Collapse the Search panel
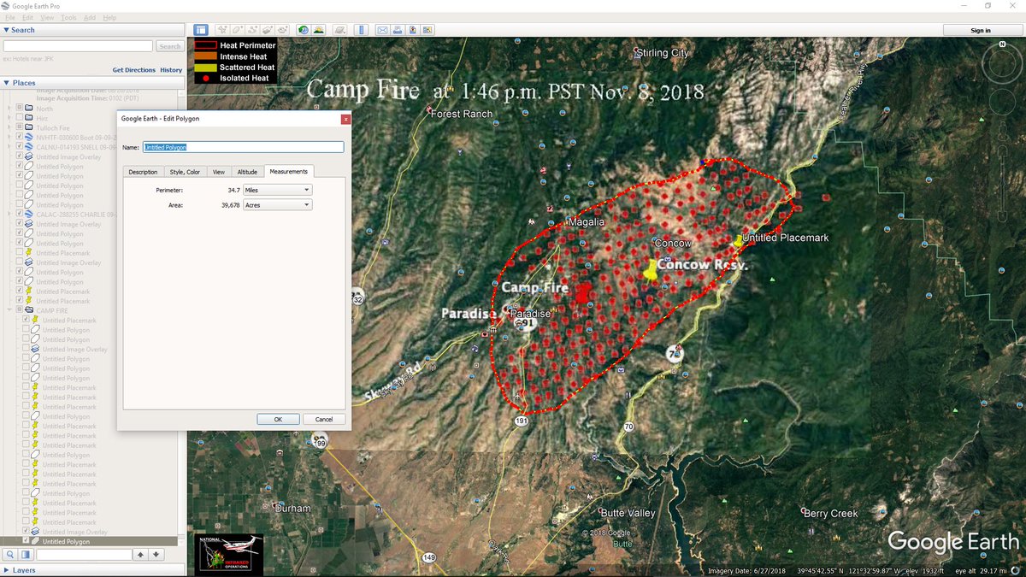Image resolution: width=1026 pixels, height=577 pixels. click(7, 30)
